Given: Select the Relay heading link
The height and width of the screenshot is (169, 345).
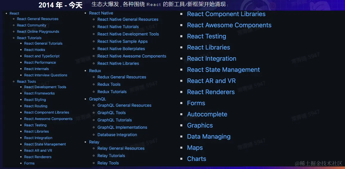Looking at the screenshot, I should [x=94, y=142].
